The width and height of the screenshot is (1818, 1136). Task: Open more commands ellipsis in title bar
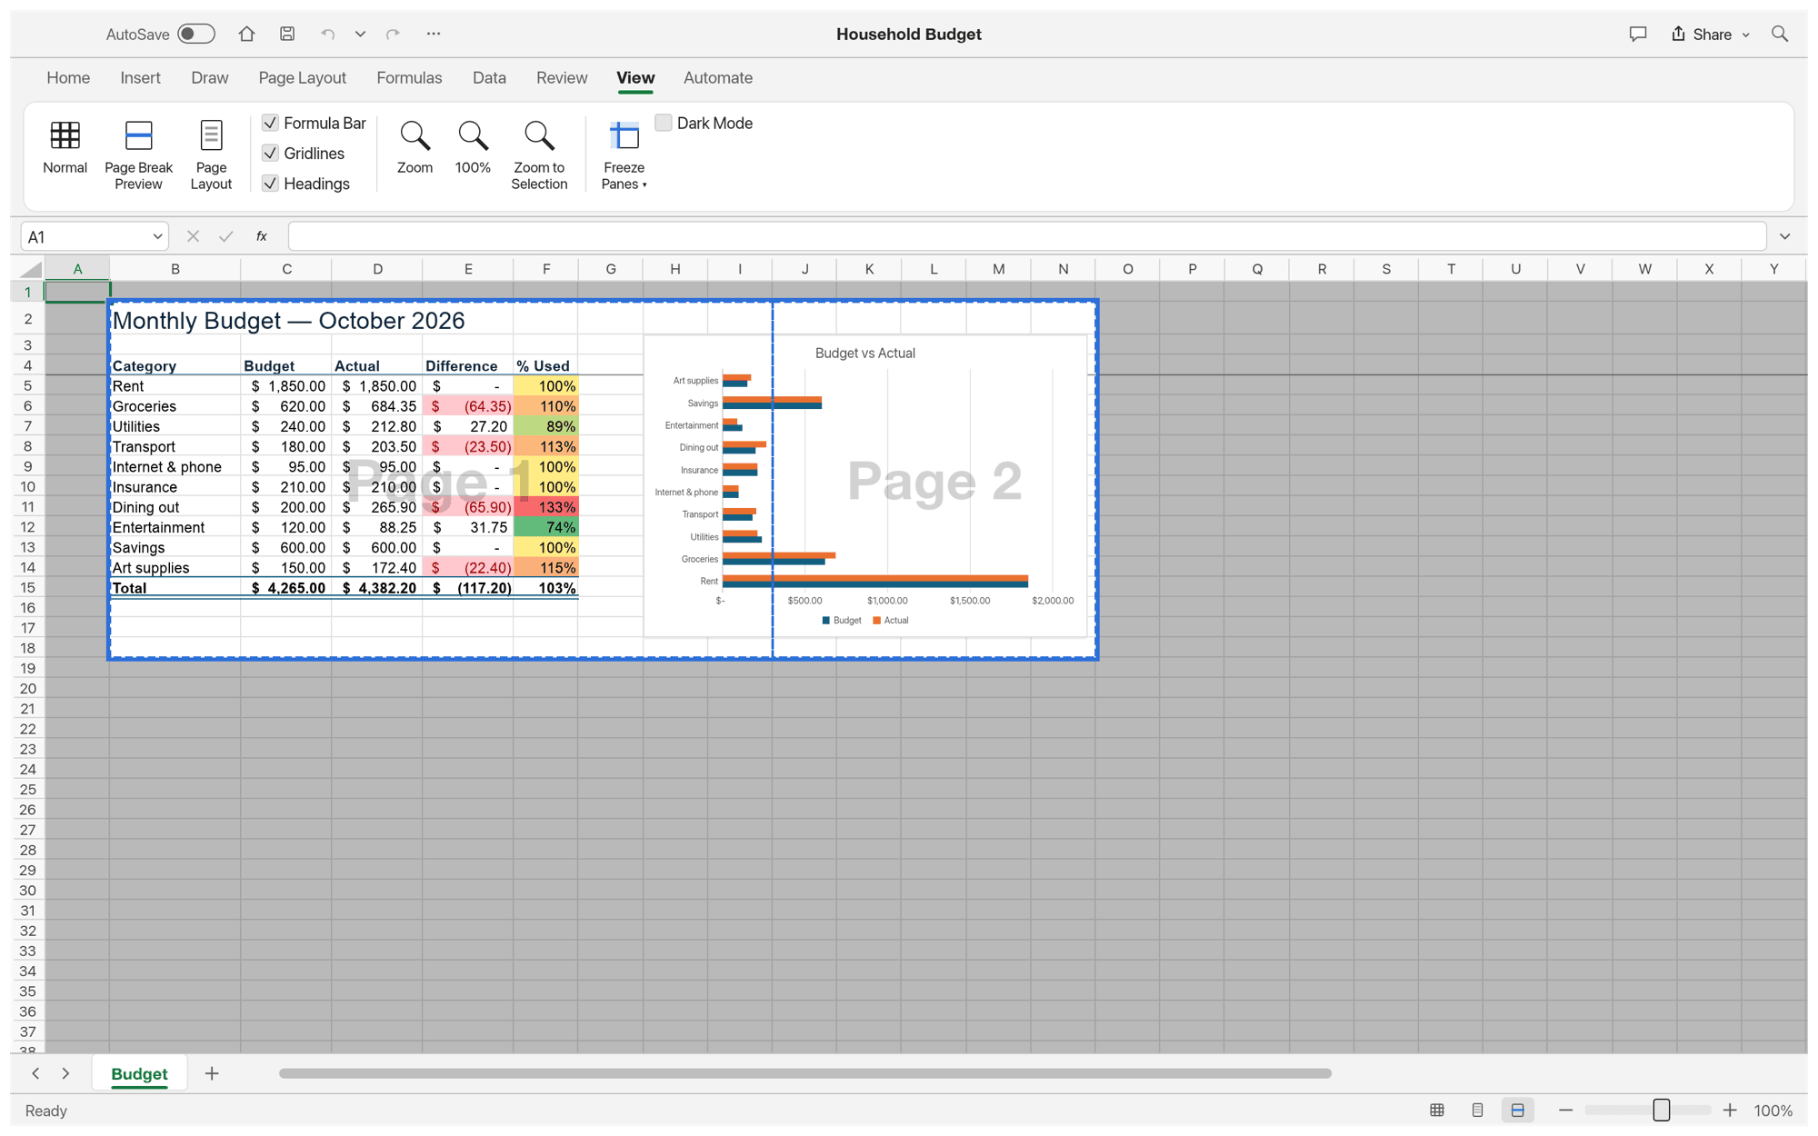[434, 34]
